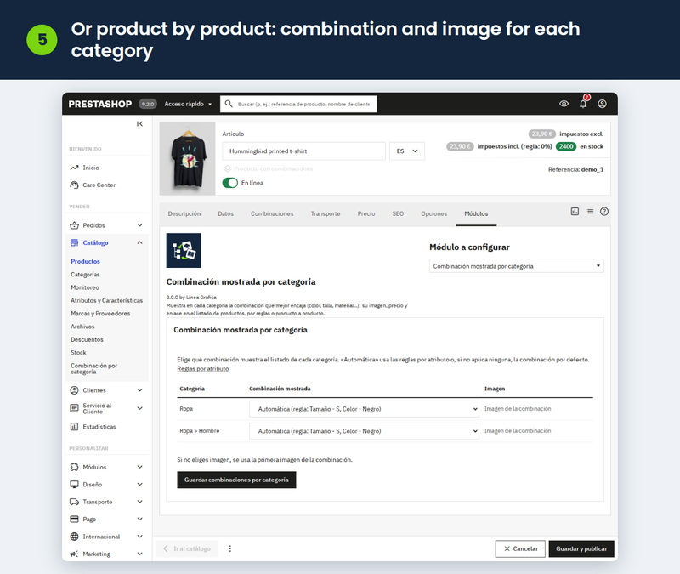Open Atributos y Características link
Screen dimensions: 680x574
point(107,300)
